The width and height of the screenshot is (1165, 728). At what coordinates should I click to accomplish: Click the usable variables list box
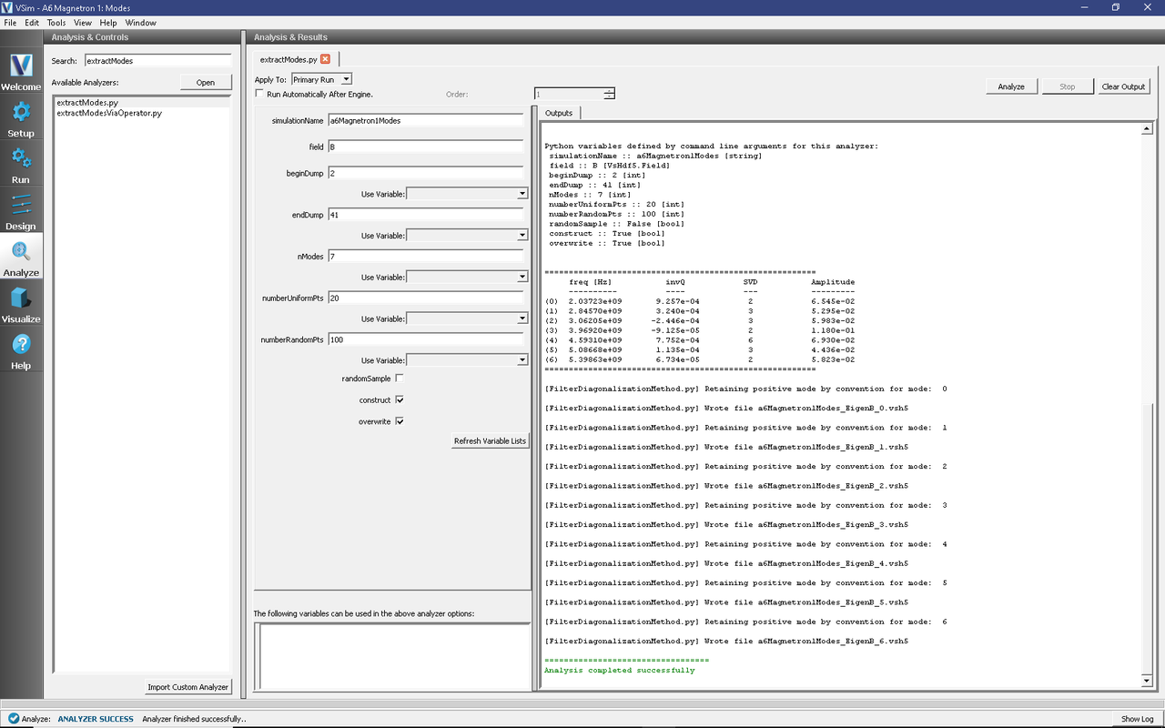392,658
